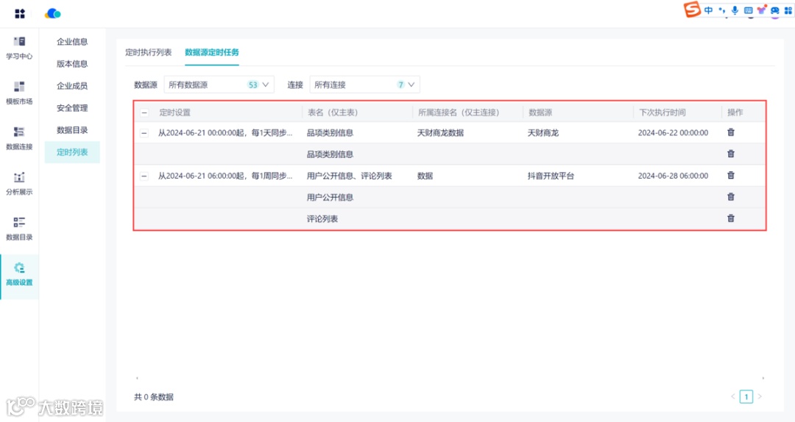
Task: Collapse the 每1天同步 task row
Action: click(144, 133)
